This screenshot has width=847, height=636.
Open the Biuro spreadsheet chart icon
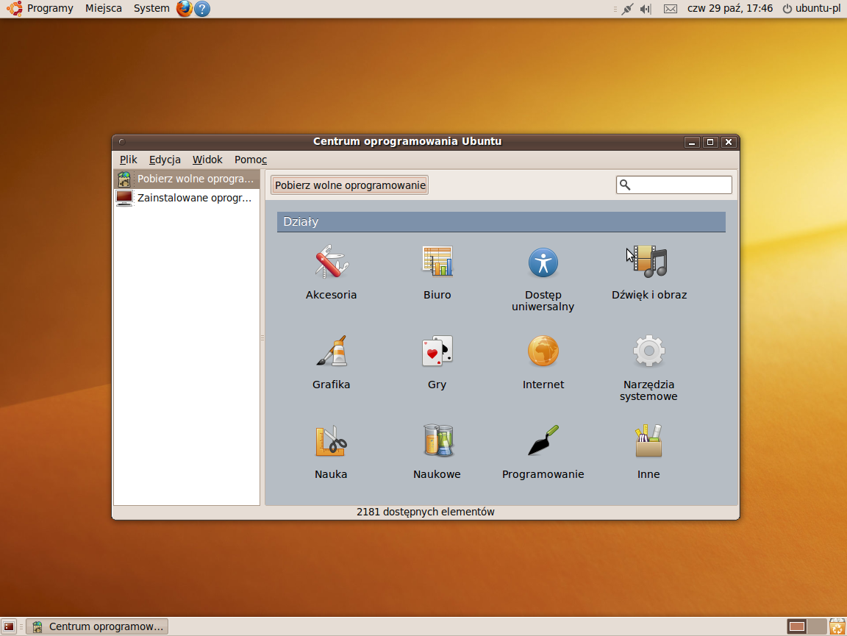click(437, 262)
